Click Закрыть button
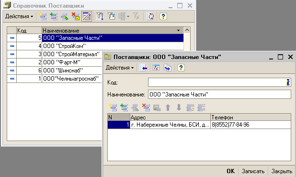The width and height of the screenshot is (296, 177). 282,171
